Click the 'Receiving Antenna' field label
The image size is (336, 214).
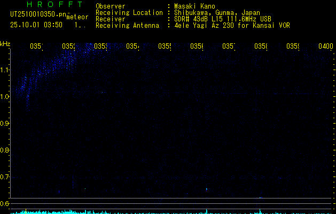tap(127, 26)
